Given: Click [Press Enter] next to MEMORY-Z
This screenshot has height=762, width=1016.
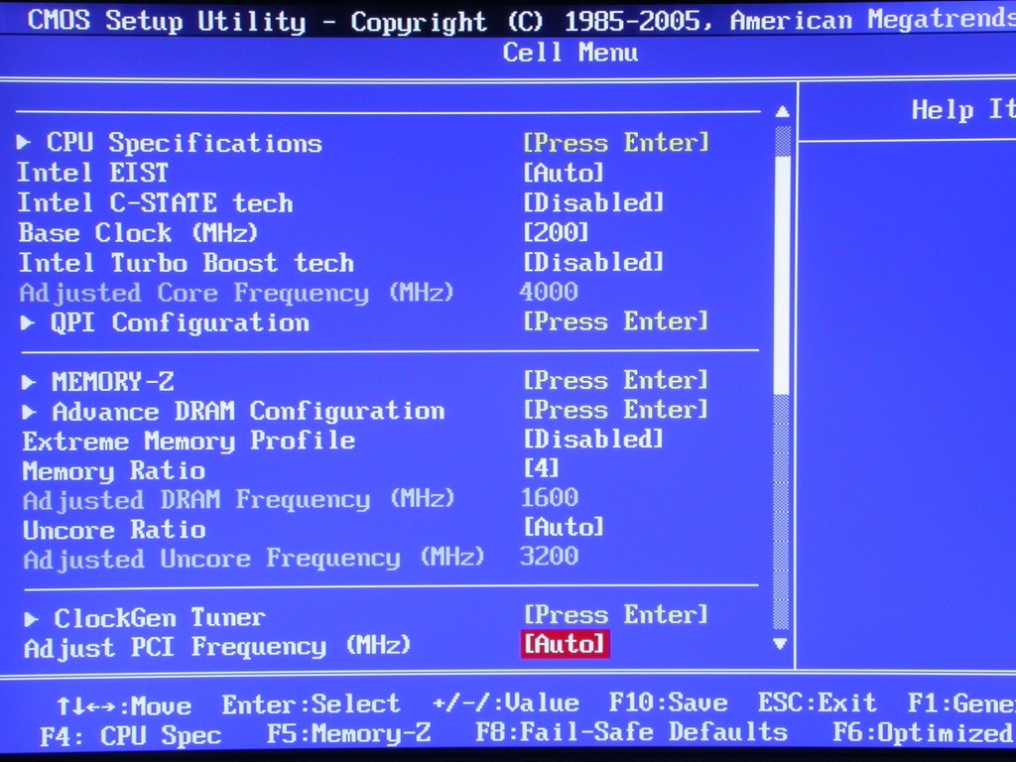Looking at the screenshot, I should (x=615, y=380).
